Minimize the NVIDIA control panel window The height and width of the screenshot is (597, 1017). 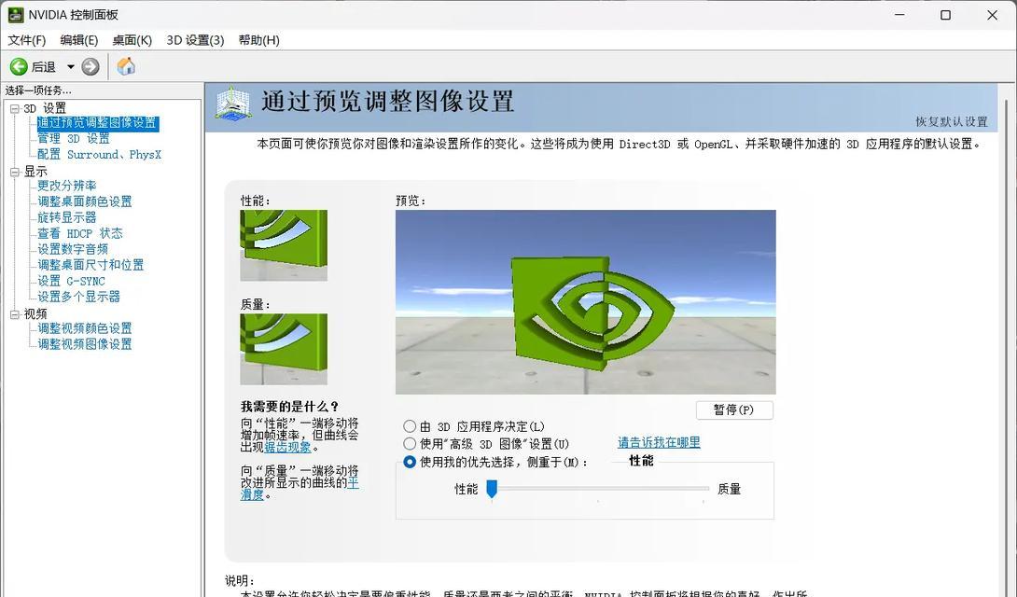tap(899, 15)
